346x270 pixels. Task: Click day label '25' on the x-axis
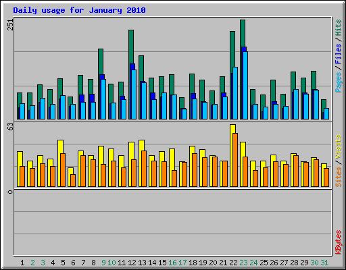point(264,263)
